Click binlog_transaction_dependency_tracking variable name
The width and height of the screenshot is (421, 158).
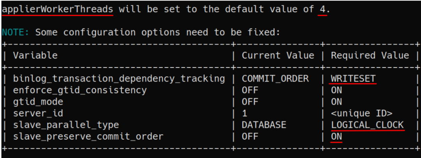pyautogui.click(x=119, y=79)
